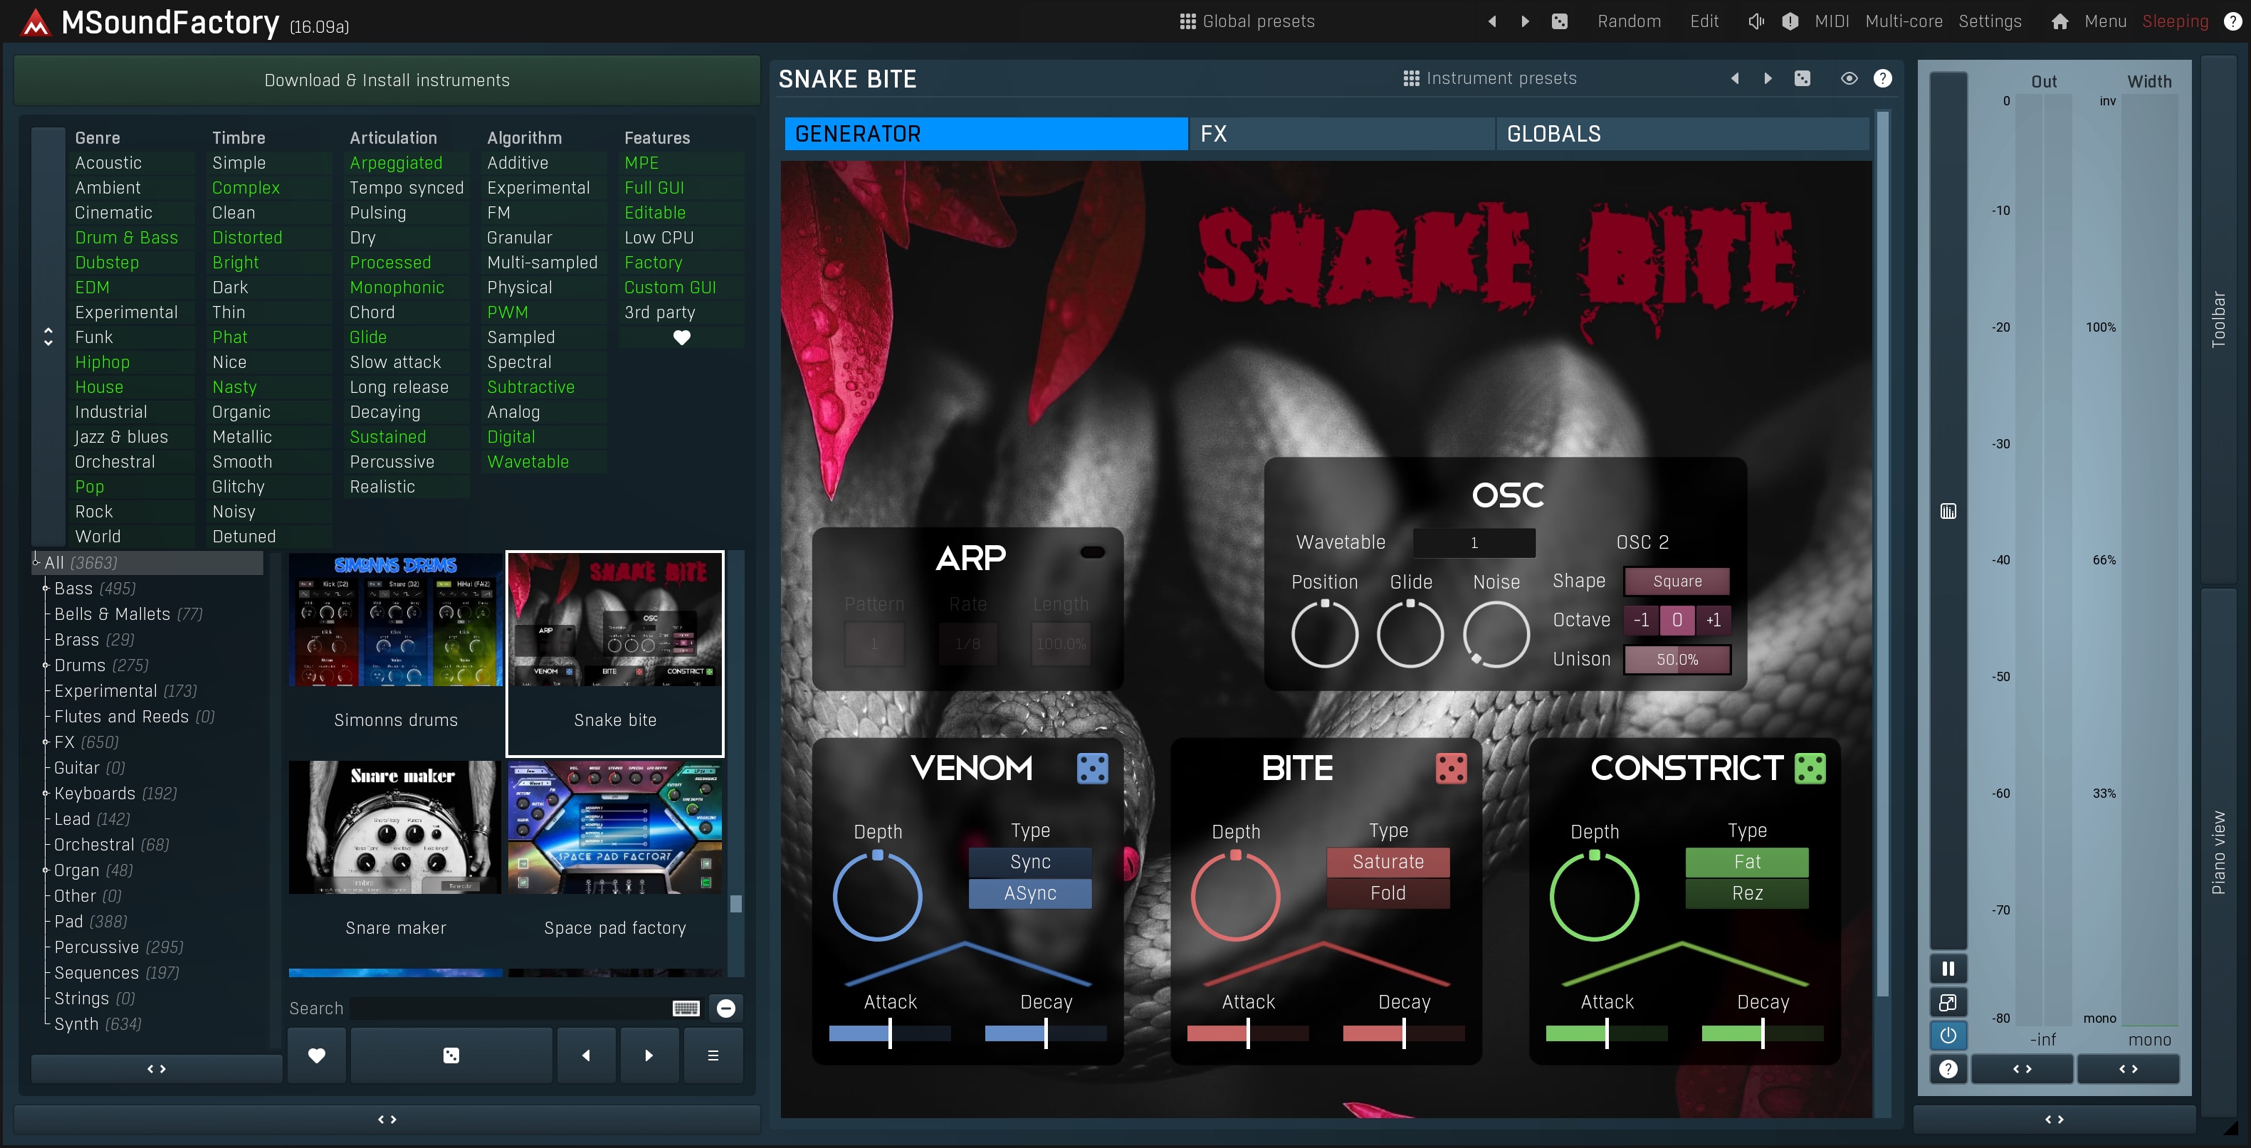Select Rez type in CONSTRICT
Image resolution: width=2251 pixels, height=1148 pixels.
pos(1747,893)
